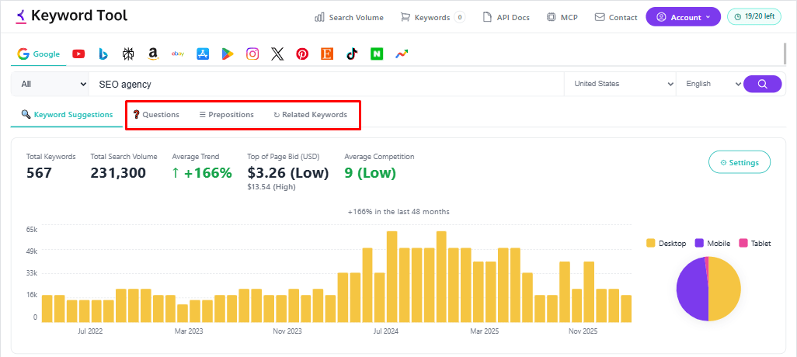Click the $3.26 (Low) bid value
This screenshot has height=357, width=797.
(288, 172)
